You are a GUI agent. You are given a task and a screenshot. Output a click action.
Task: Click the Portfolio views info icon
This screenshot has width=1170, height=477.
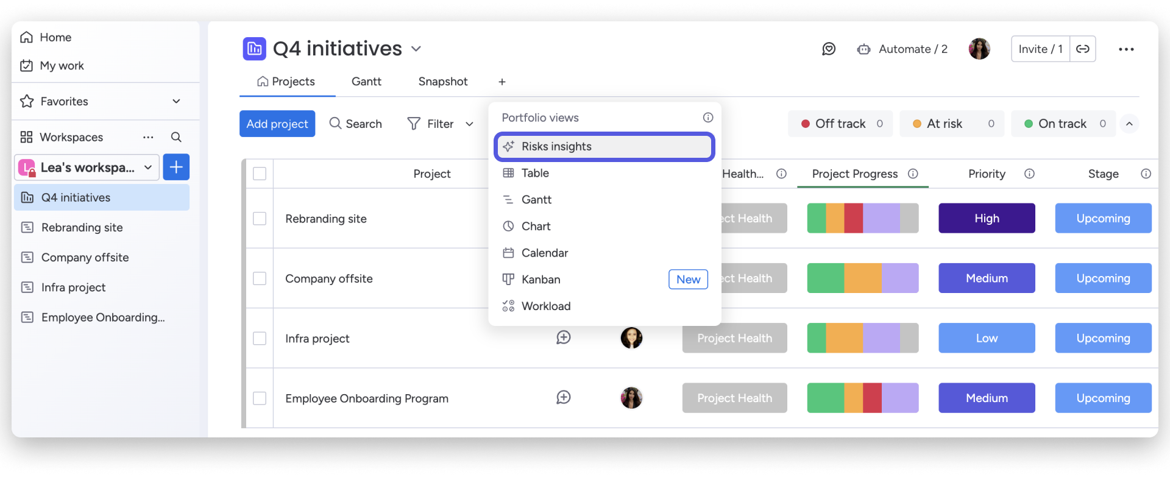[707, 118]
